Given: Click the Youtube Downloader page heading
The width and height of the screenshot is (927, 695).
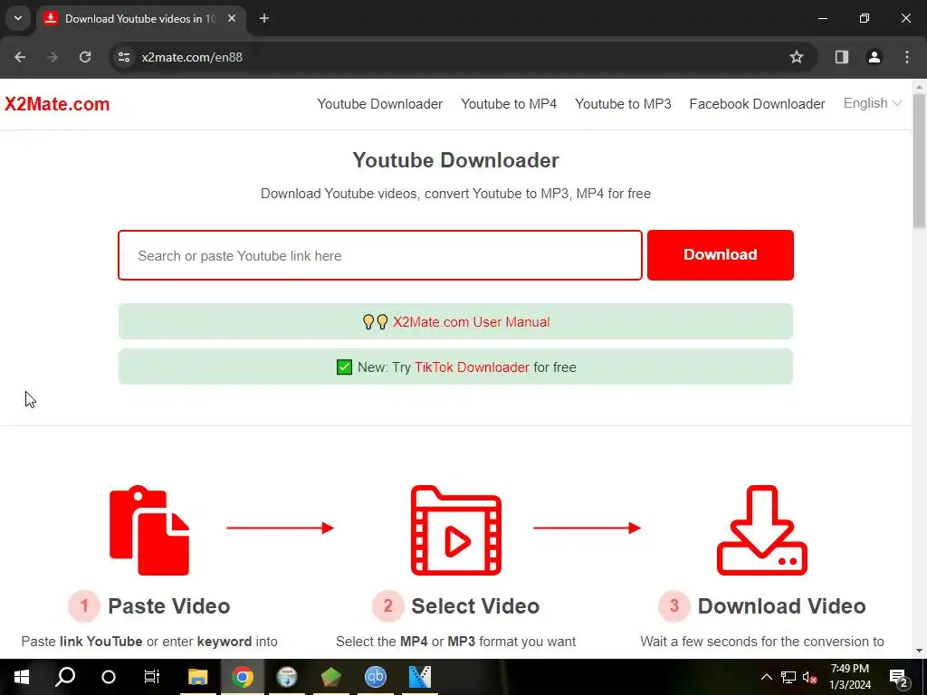Looking at the screenshot, I should (456, 160).
